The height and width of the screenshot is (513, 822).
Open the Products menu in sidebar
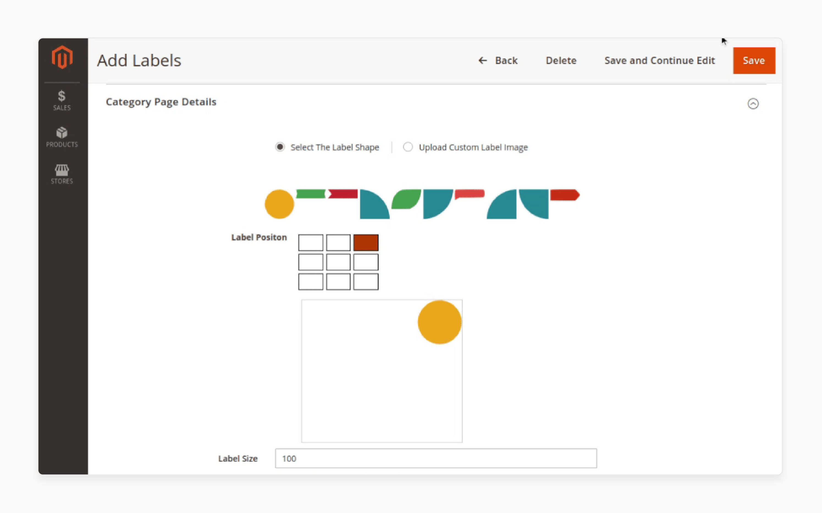[62, 137]
